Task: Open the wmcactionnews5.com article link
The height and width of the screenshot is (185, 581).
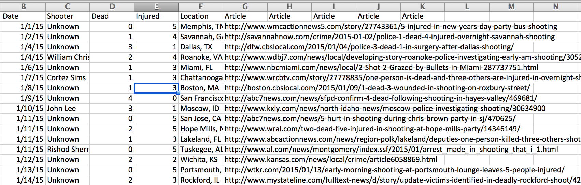Action: coord(391,27)
